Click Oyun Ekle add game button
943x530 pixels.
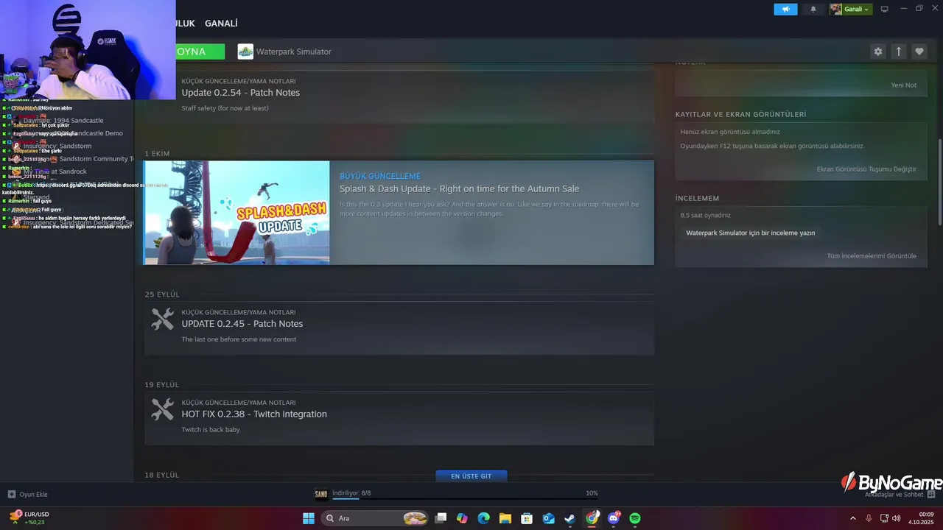27,495
